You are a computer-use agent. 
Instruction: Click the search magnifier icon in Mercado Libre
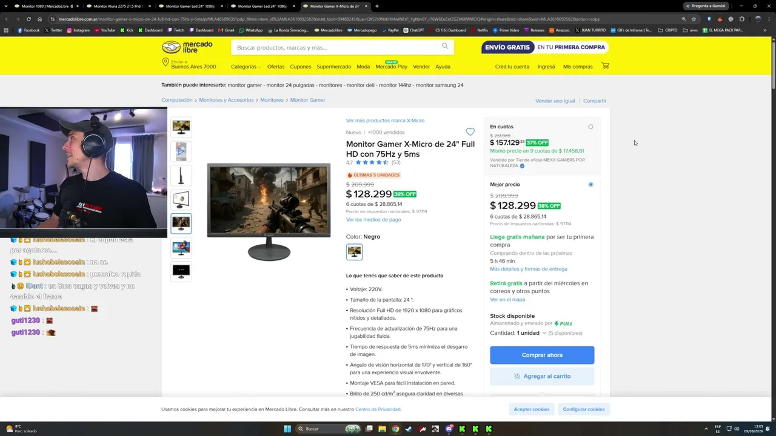tap(445, 47)
